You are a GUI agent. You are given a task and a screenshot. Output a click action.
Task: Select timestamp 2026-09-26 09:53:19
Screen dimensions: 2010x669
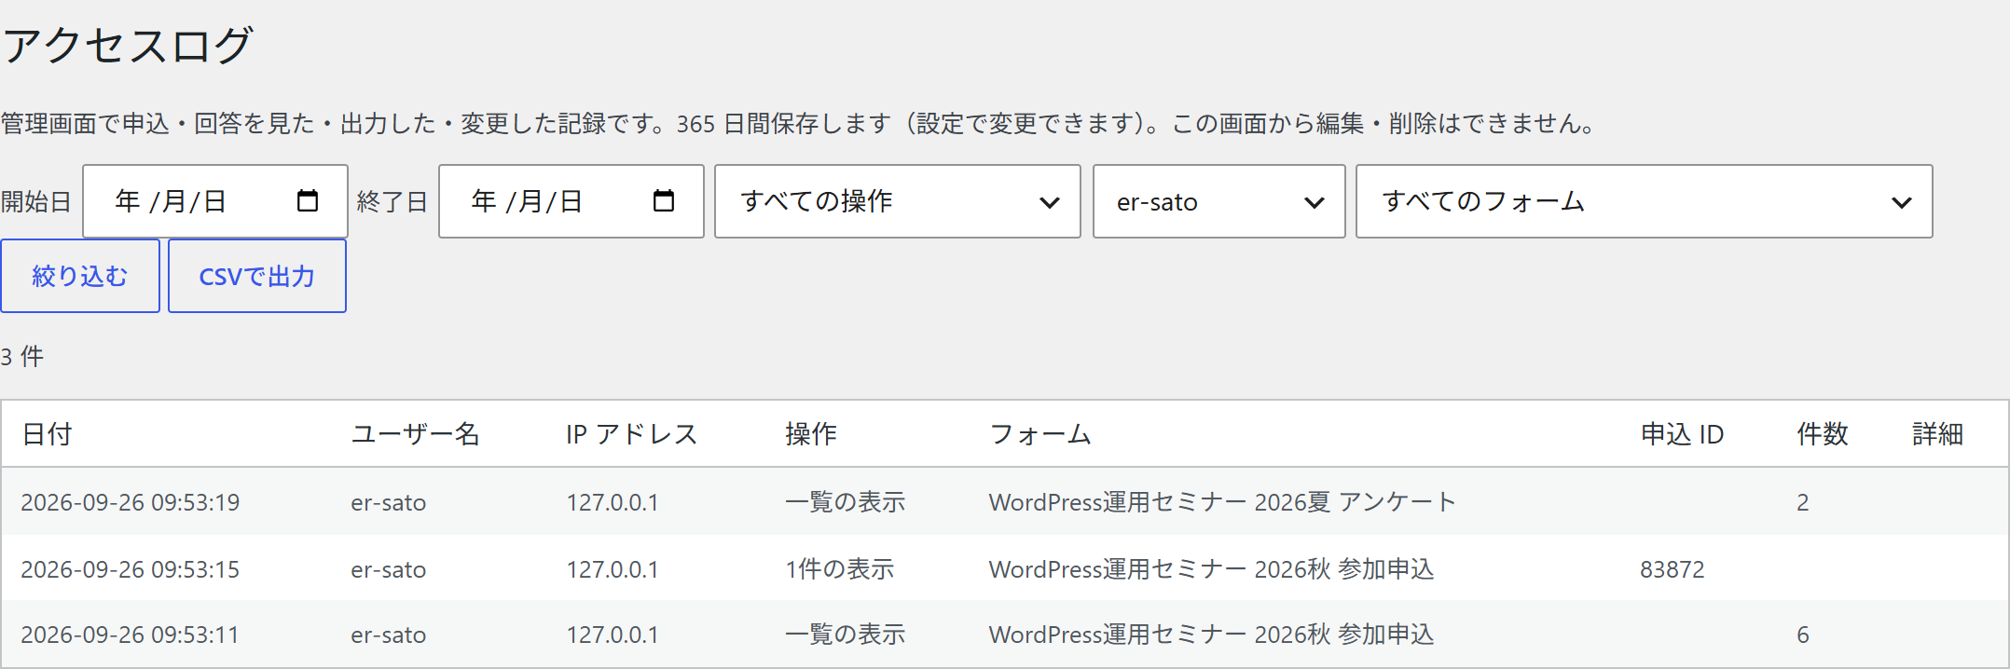[x=131, y=502]
